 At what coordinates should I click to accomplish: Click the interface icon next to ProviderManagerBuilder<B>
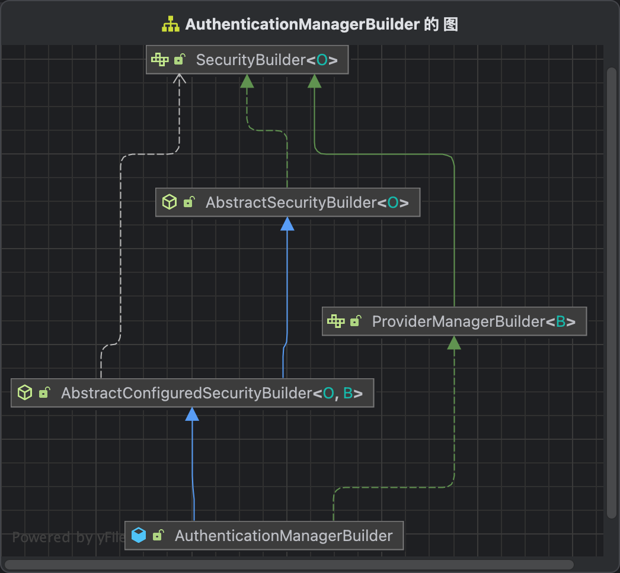coord(335,321)
